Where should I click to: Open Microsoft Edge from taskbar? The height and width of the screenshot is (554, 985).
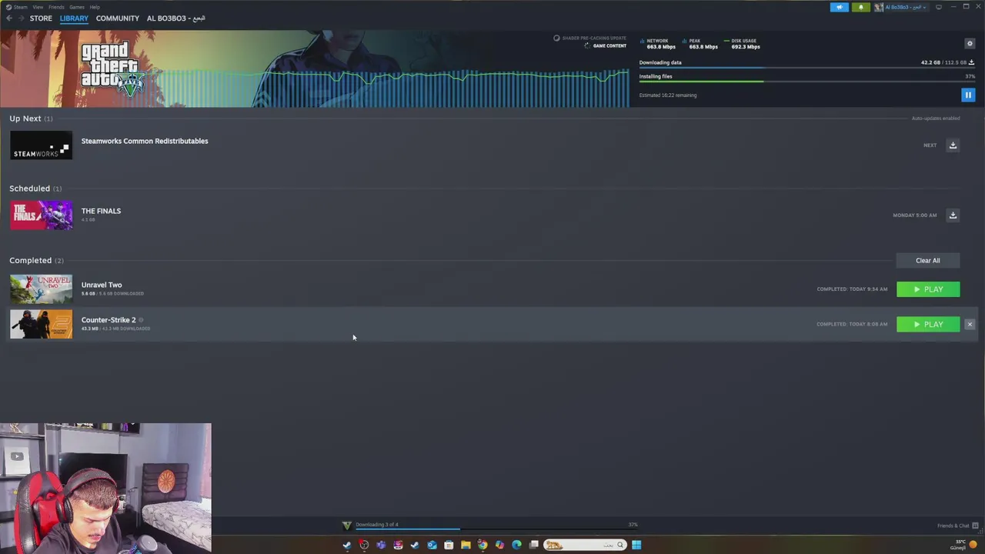(x=516, y=545)
